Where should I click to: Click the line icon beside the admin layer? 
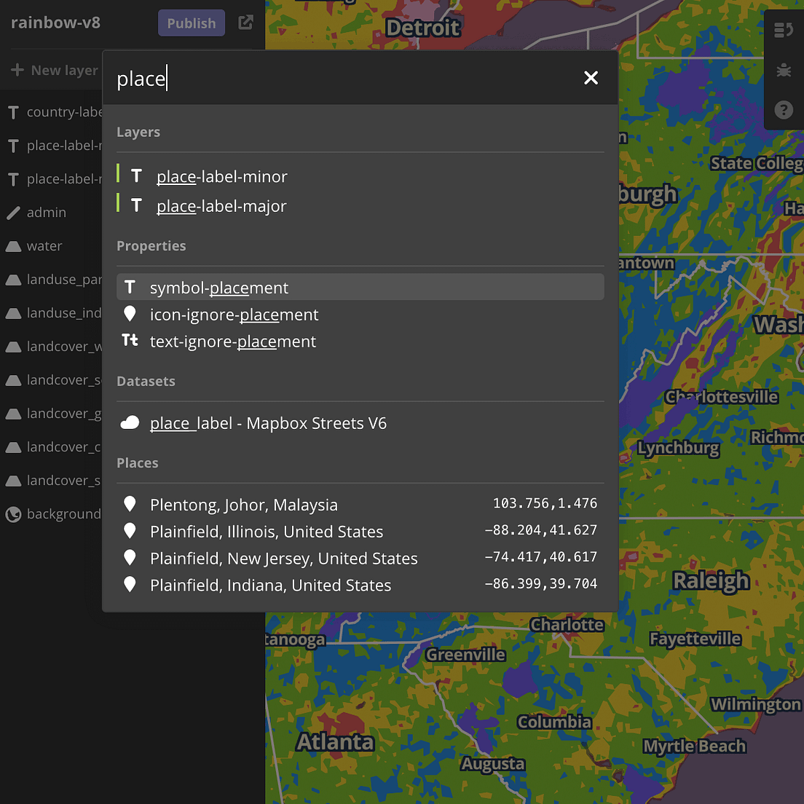[12, 212]
